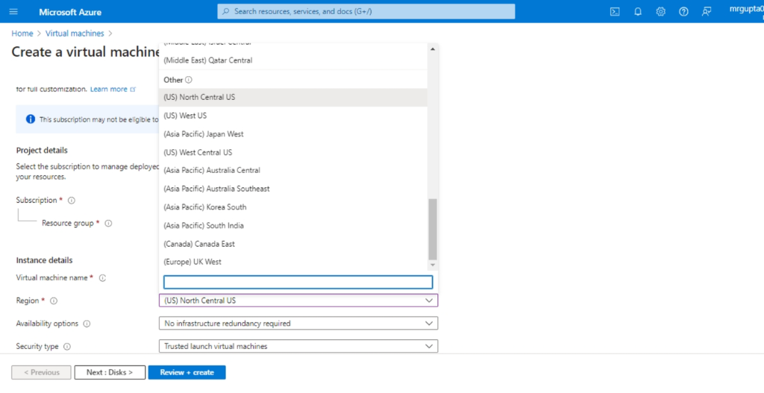Open the Availability options dropdown

coord(298,324)
